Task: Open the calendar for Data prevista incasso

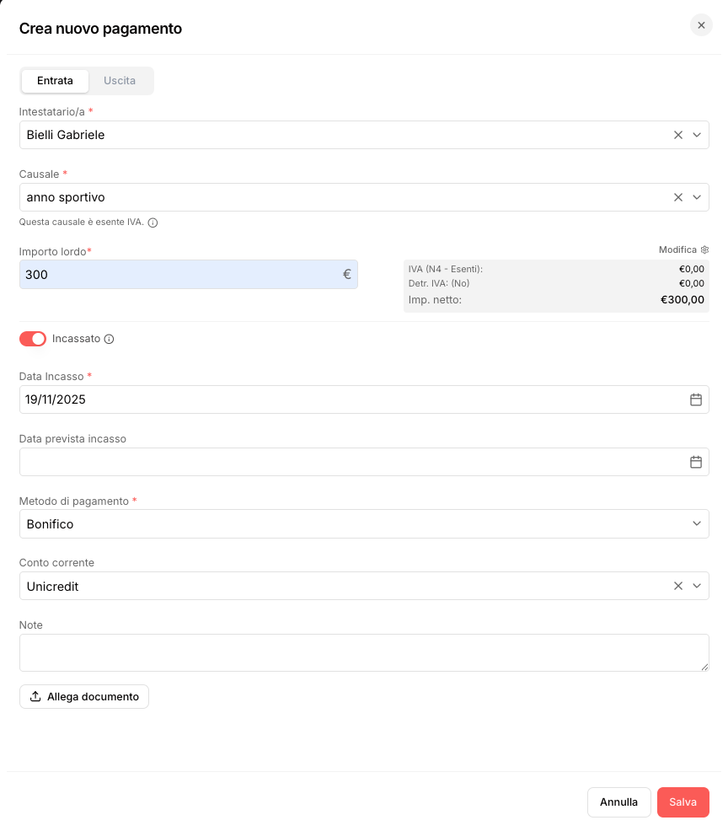Action: (x=696, y=462)
